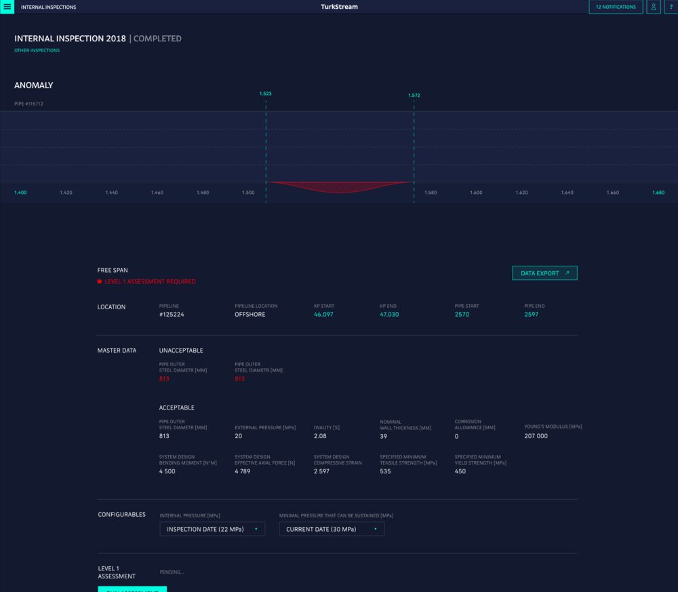The image size is (678, 592).
Task: Open Pipe End value 2597
Action: coord(532,315)
